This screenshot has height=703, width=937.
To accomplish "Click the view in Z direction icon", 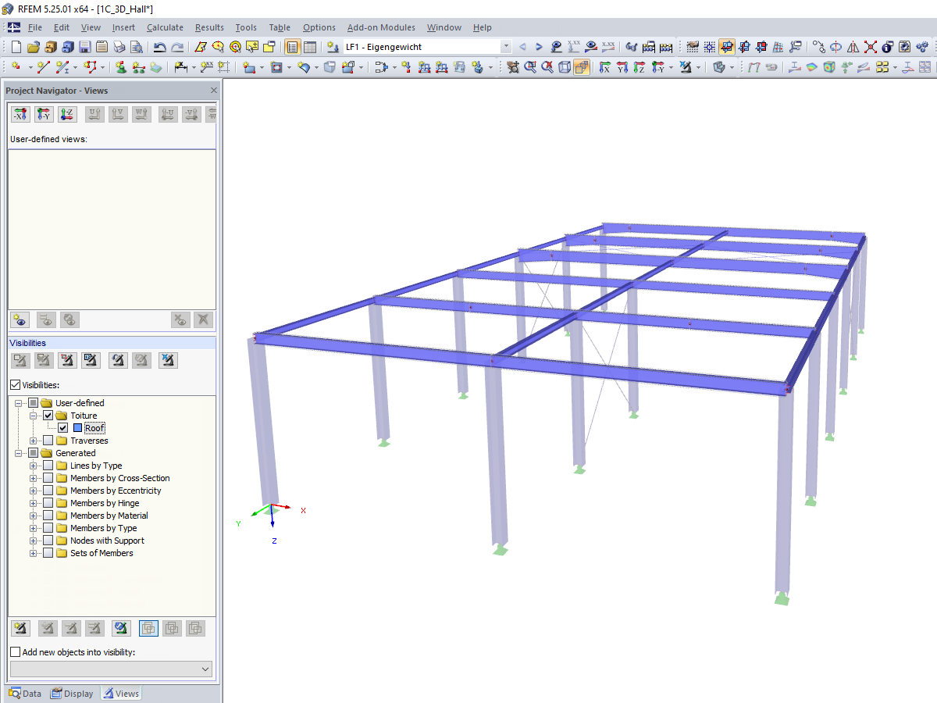I will [x=640, y=67].
